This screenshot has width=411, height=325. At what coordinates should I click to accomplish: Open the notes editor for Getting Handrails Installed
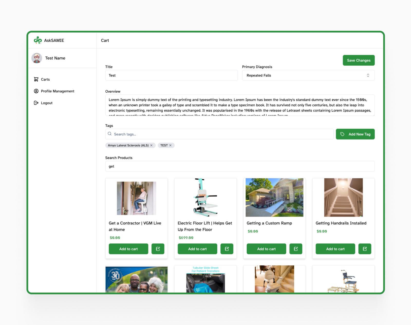click(365, 249)
